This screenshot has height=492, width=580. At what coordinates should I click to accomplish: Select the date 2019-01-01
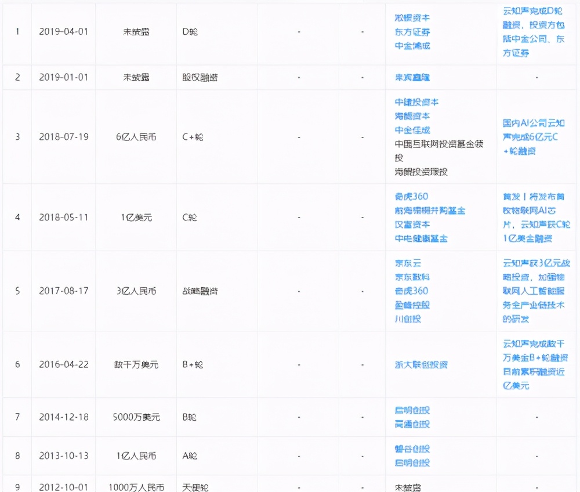click(64, 77)
